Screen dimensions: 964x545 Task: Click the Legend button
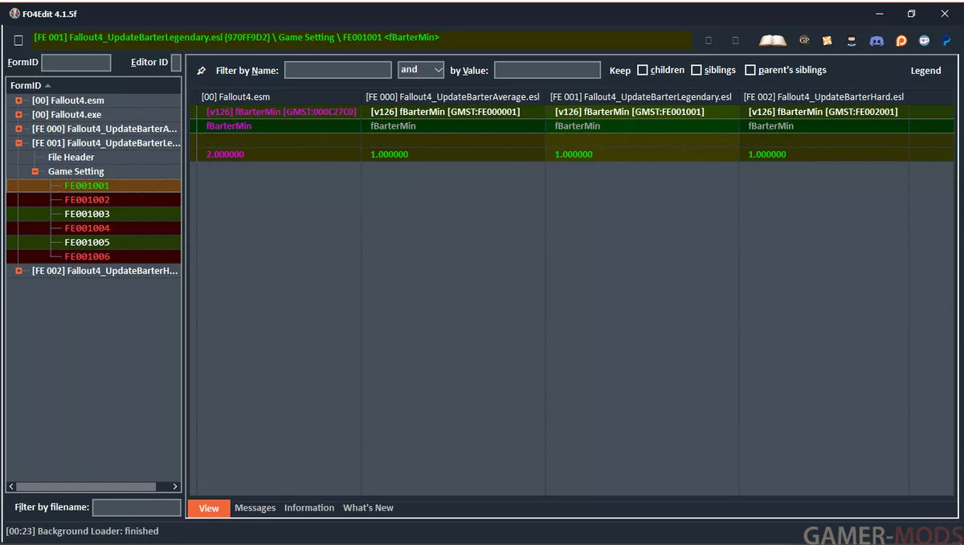925,71
